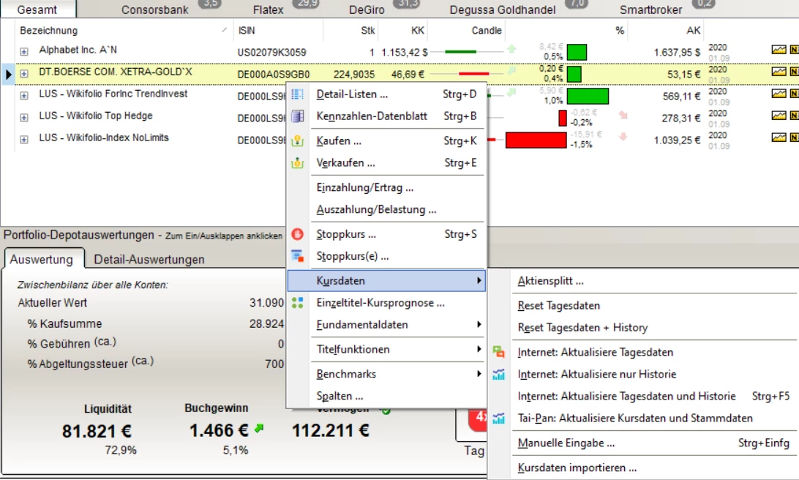The image size is (799, 480).
Task: Click the Kaufen icon in the menu
Action: [298, 141]
